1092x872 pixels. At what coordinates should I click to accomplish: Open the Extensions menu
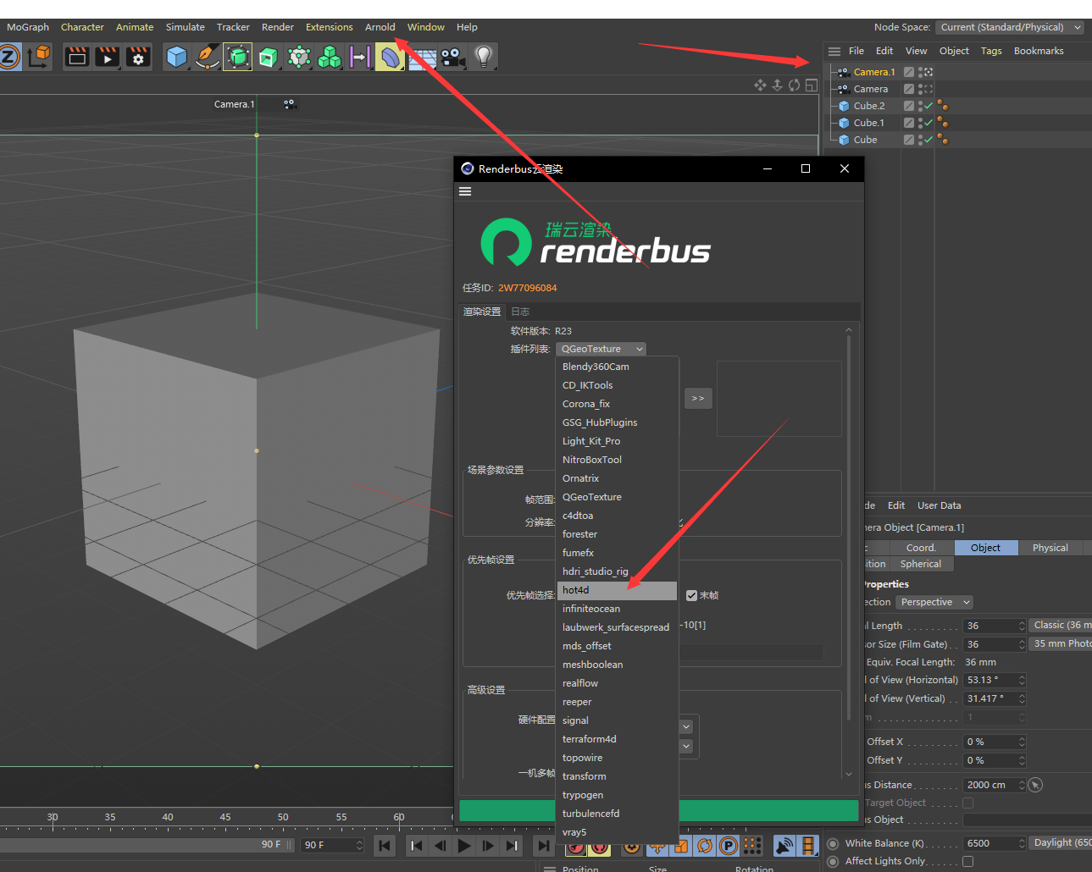(x=329, y=27)
